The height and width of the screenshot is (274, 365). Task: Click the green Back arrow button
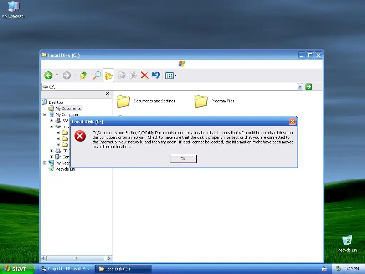click(x=48, y=75)
